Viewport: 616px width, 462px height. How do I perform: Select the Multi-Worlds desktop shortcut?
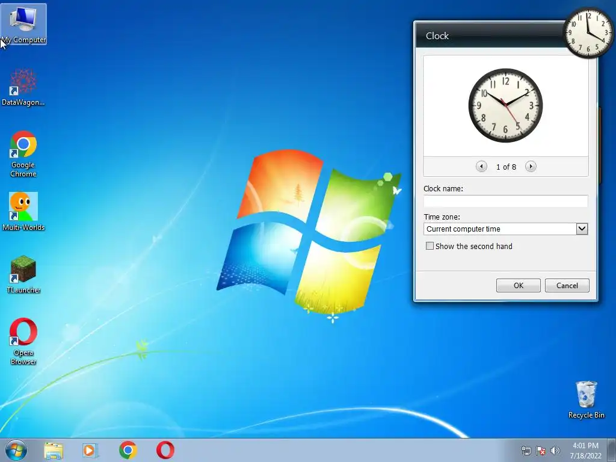[x=23, y=212]
